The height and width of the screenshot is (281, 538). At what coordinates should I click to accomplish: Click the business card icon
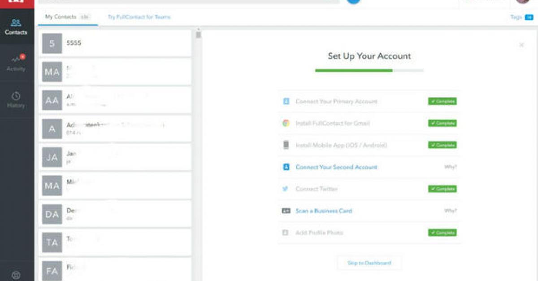pyautogui.click(x=286, y=211)
